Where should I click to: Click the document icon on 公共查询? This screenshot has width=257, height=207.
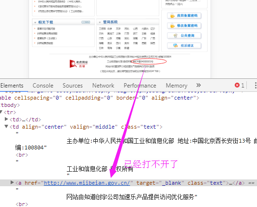tap(176, 35)
